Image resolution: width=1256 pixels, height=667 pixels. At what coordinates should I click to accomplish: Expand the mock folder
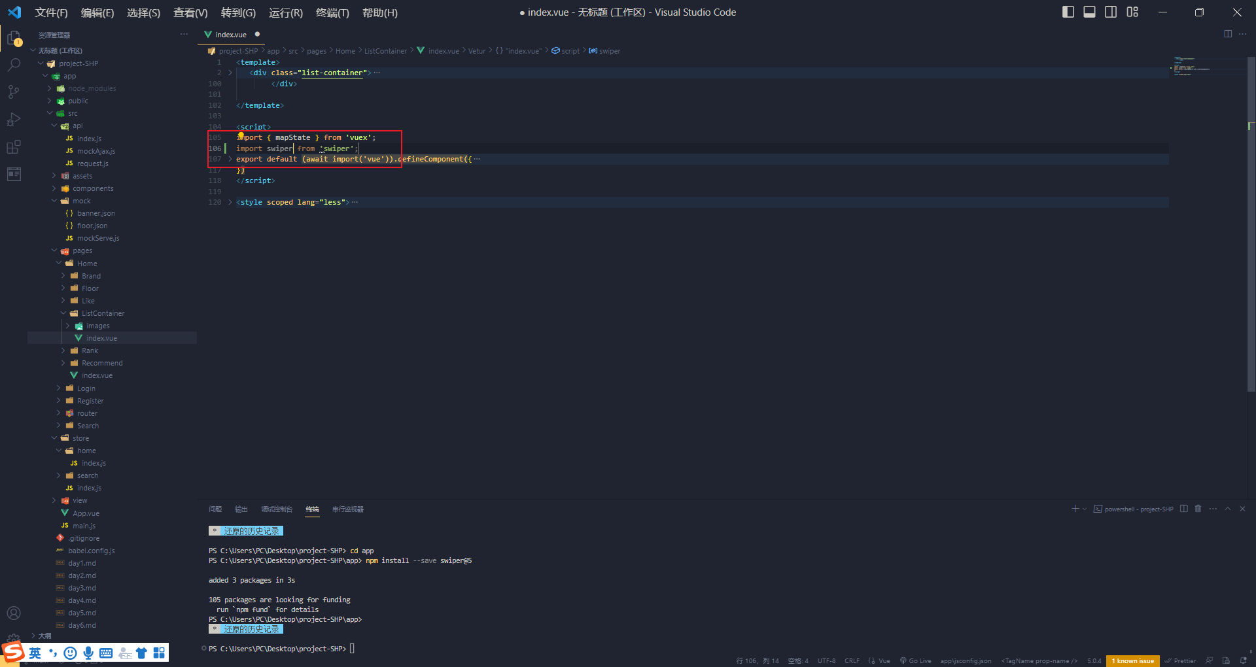pyautogui.click(x=81, y=201)
